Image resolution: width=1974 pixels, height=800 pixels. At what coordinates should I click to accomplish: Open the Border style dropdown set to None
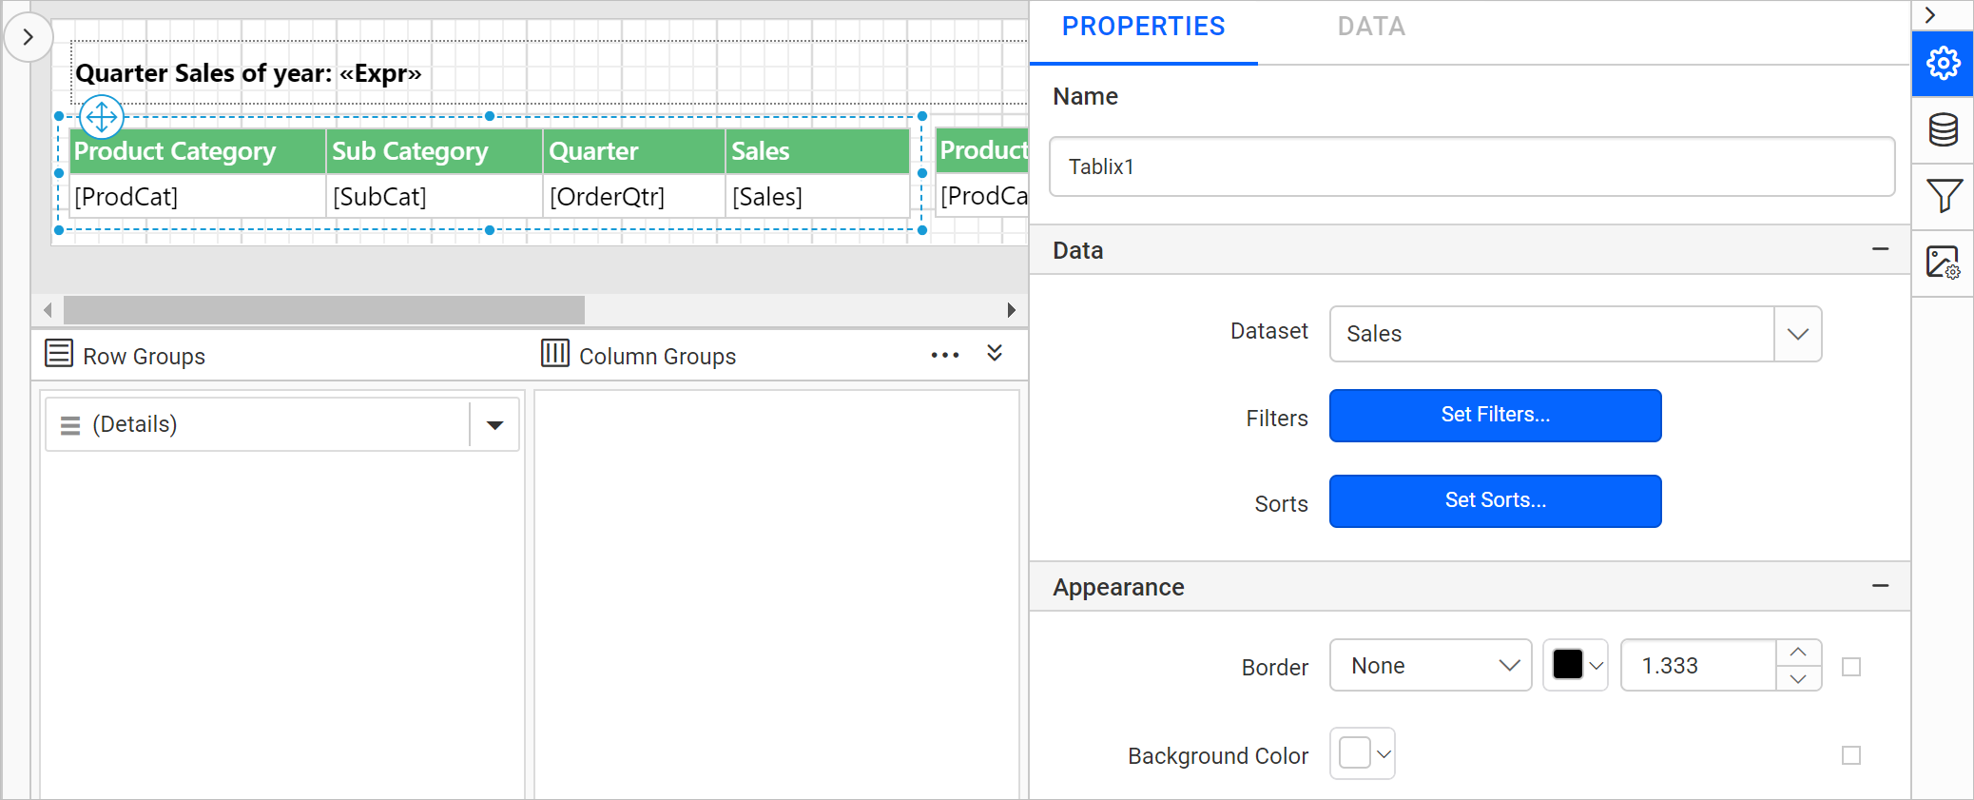click(1430, 666)
